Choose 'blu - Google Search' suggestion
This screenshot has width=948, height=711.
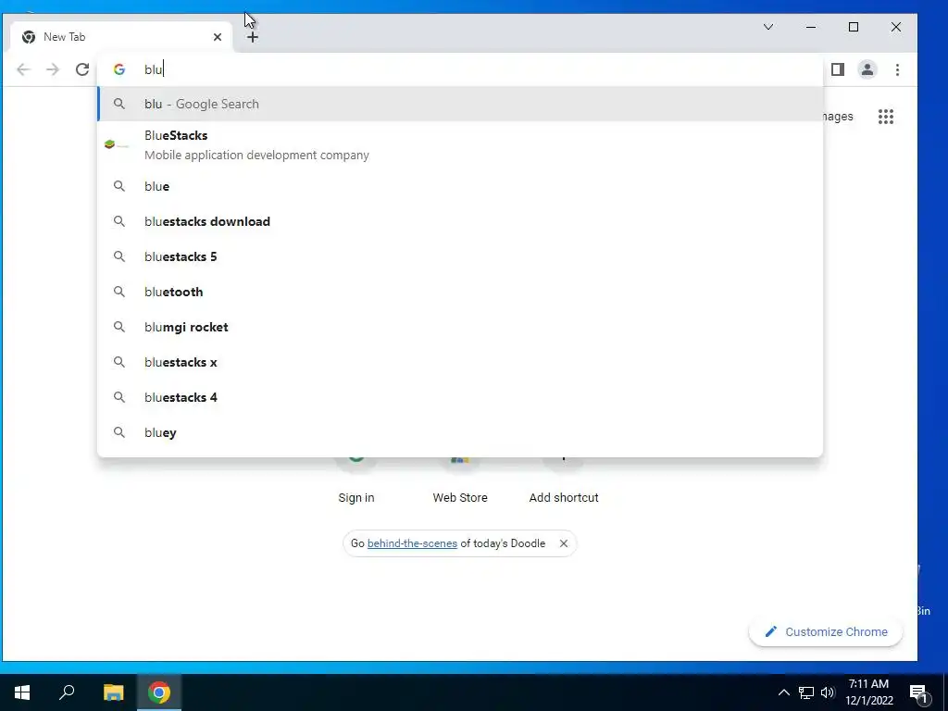pyautogui.click(x=460, y=104)
